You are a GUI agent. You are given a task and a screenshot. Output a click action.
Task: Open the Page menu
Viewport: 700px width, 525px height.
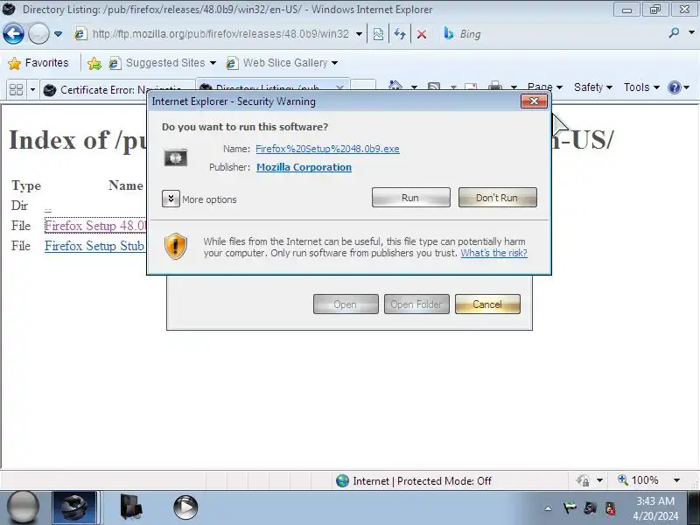pos(544,87)
